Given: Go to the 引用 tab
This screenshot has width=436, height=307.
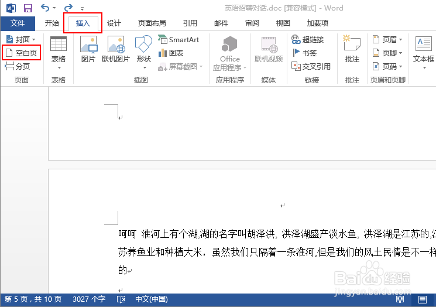Looking at the screenshot, I should [x=190, y=23].
